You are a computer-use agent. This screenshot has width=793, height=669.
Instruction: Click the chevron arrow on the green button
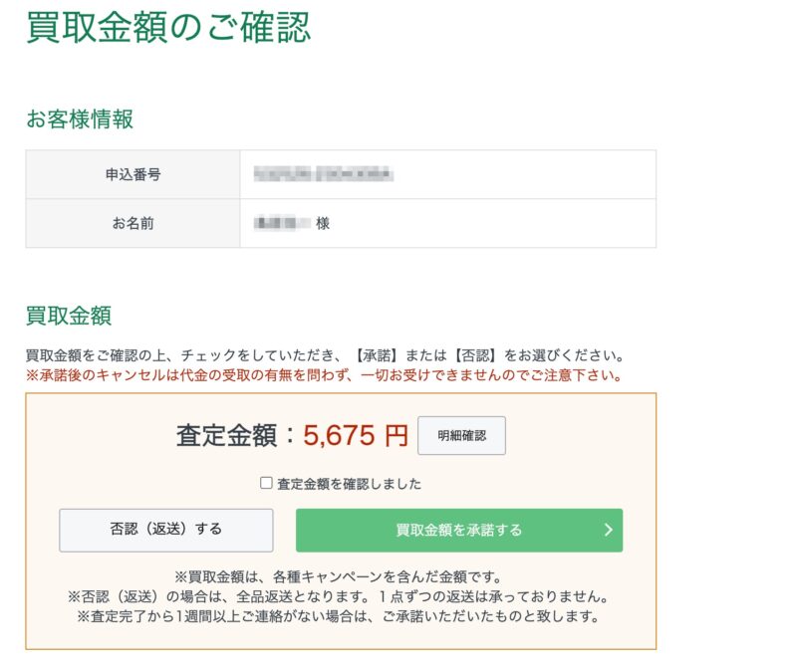pos(609,530)
